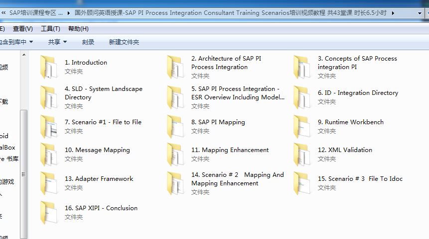429x239 pixels.
Task: Select the SLD System Landscape Directory folder icon
Action: pyautogui.click(x=49, y=97)
